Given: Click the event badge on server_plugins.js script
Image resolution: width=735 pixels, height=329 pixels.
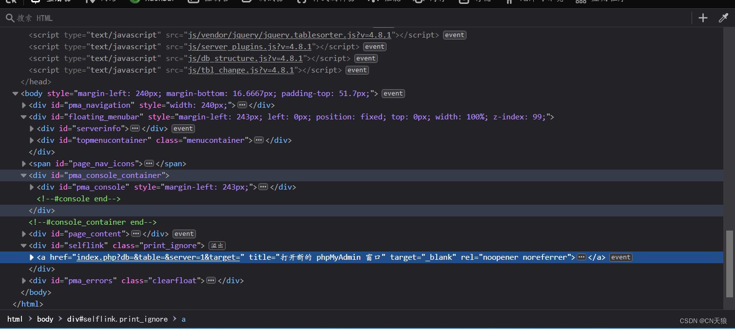Looking at the screenshot, I should coord(375,47).
